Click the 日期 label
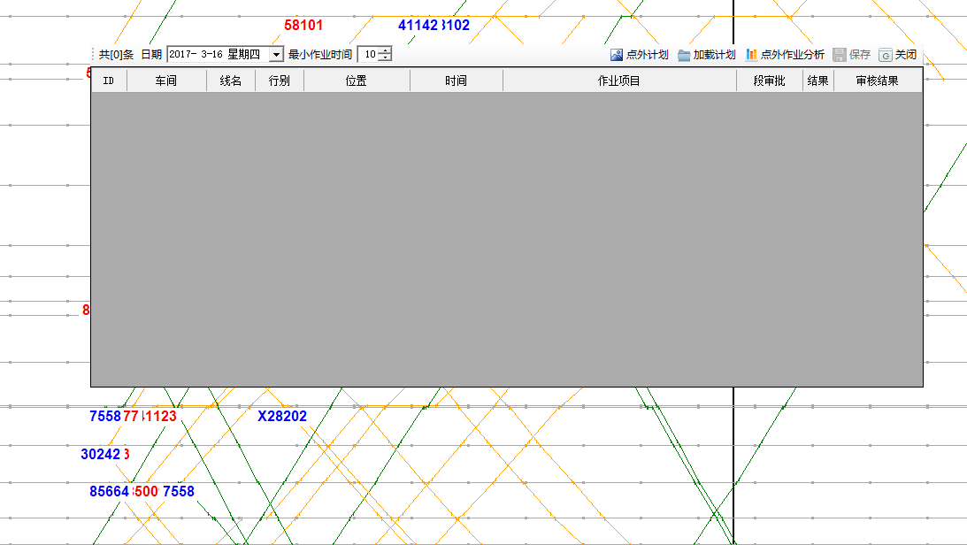 [x=151, y=55]
